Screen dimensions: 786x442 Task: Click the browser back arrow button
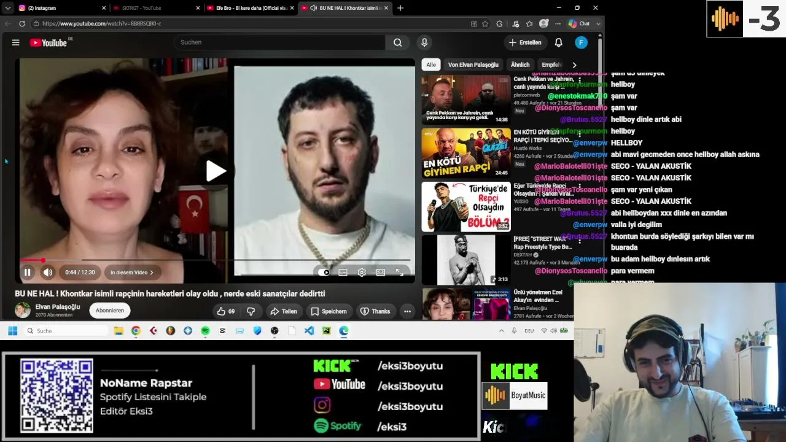[x=7, y=23]
